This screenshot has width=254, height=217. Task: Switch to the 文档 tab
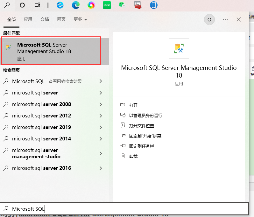point(45,19)
